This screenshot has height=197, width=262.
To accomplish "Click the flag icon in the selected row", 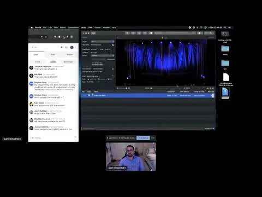I will pos(89,95).
